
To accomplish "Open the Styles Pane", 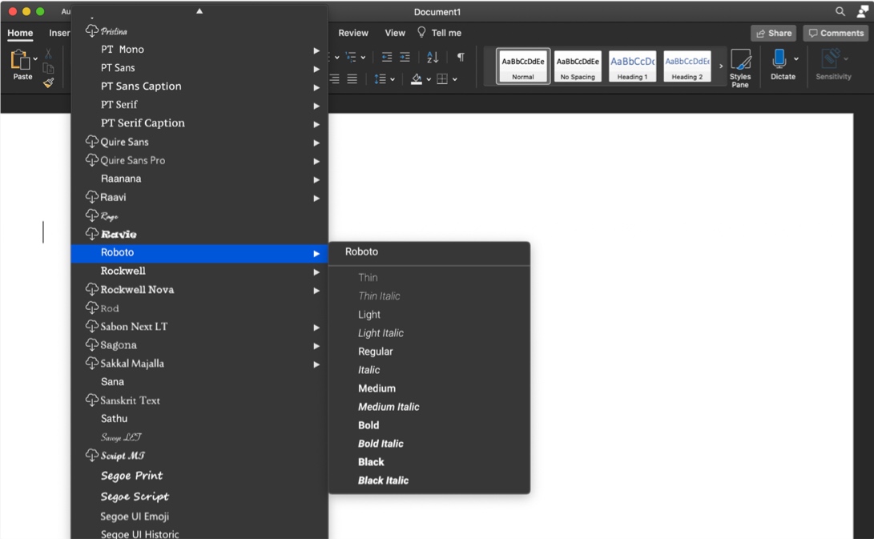I will coord(740,67).
